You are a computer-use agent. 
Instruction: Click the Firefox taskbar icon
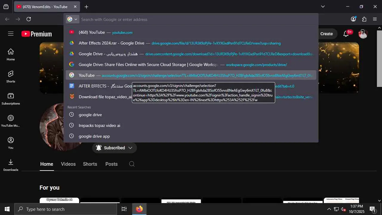139,209
